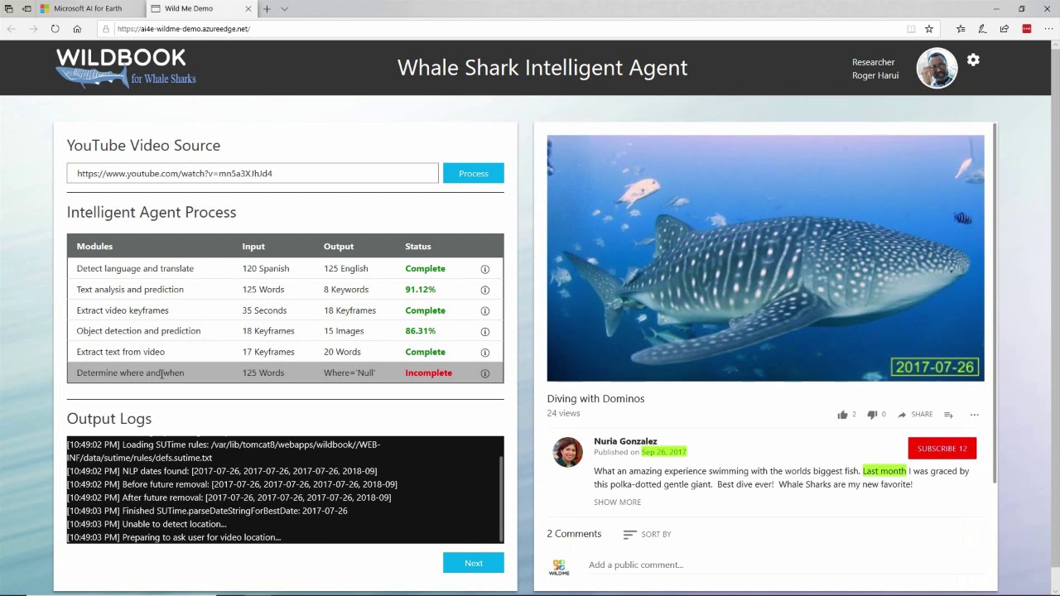
Task: Open info for Determine where and when
Action: point(485,373)
